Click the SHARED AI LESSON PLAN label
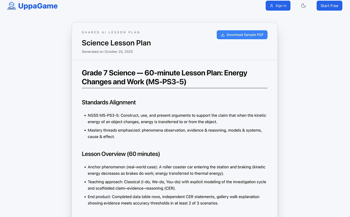350x217 pixels. click(x=111, y=33)
